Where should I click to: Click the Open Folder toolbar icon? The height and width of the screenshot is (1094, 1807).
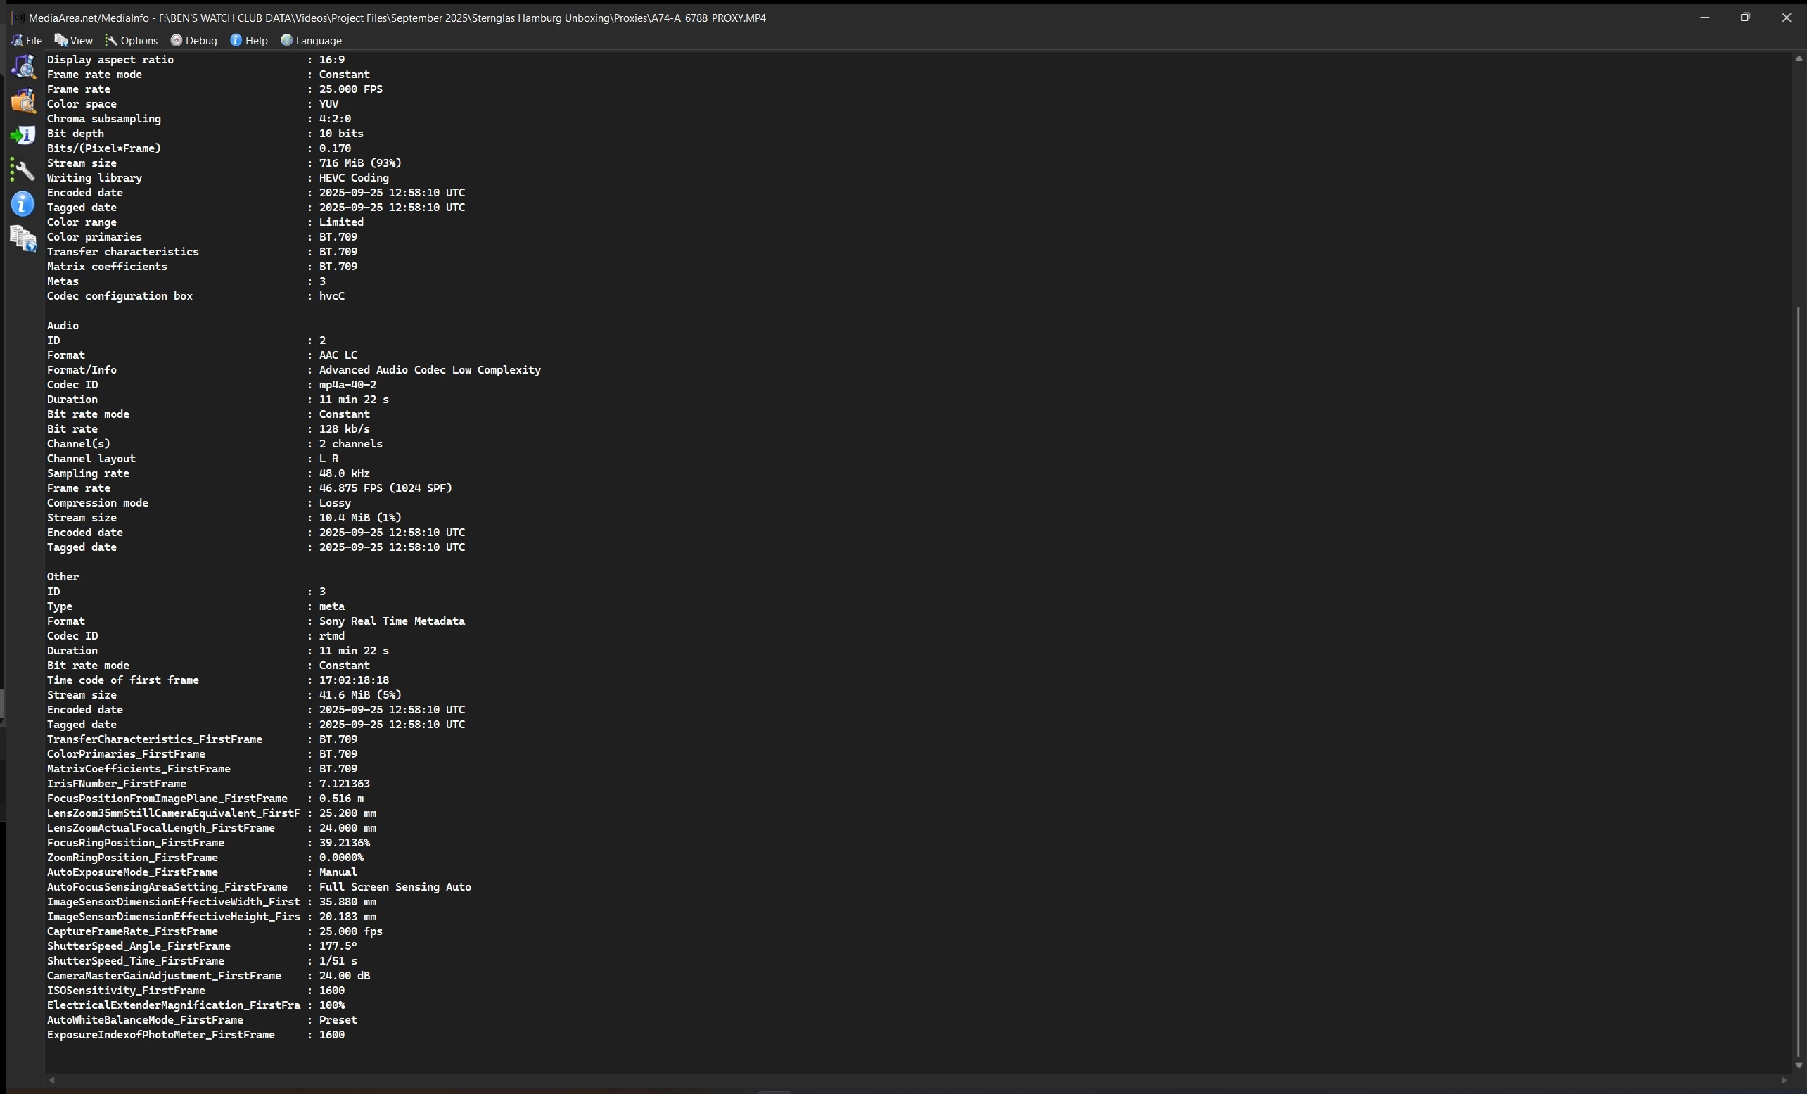(x=23, y=101)
